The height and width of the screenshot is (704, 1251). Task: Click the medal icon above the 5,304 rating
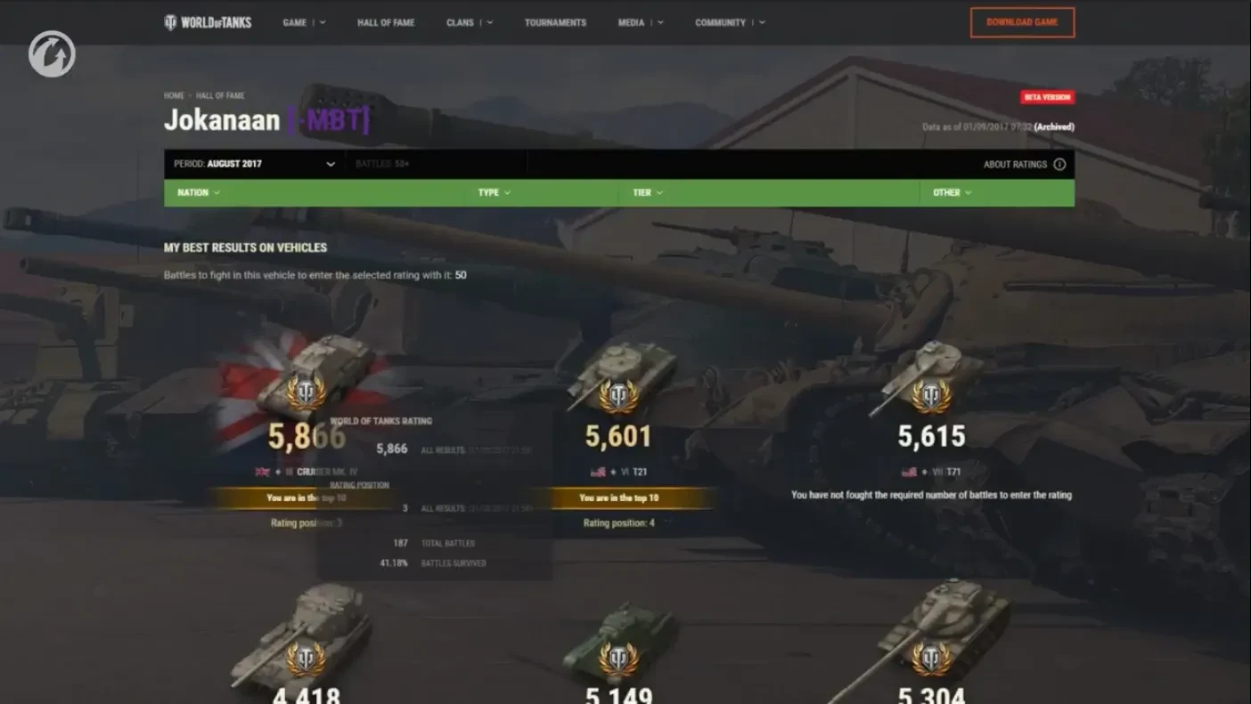pos(931,659)
